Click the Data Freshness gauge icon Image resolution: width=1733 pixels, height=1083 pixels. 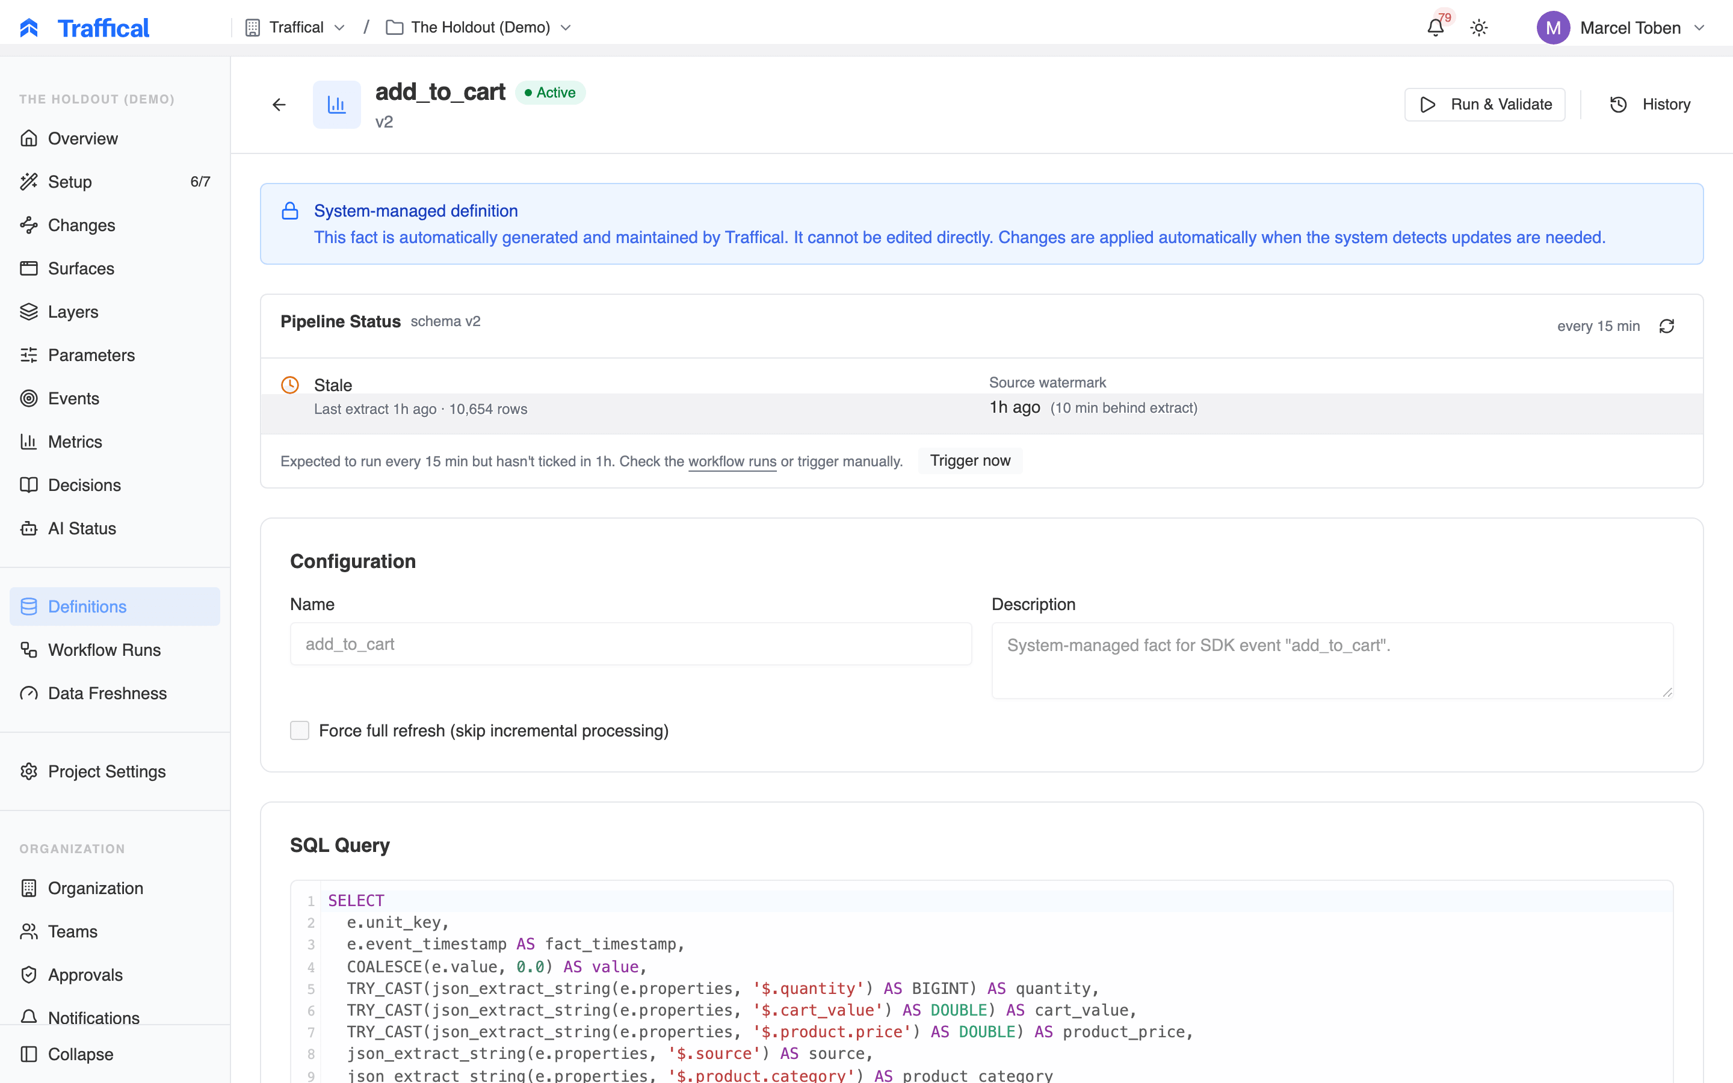[29, 693]
